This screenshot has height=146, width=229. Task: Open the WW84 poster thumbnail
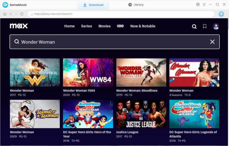tap(88, 72)
